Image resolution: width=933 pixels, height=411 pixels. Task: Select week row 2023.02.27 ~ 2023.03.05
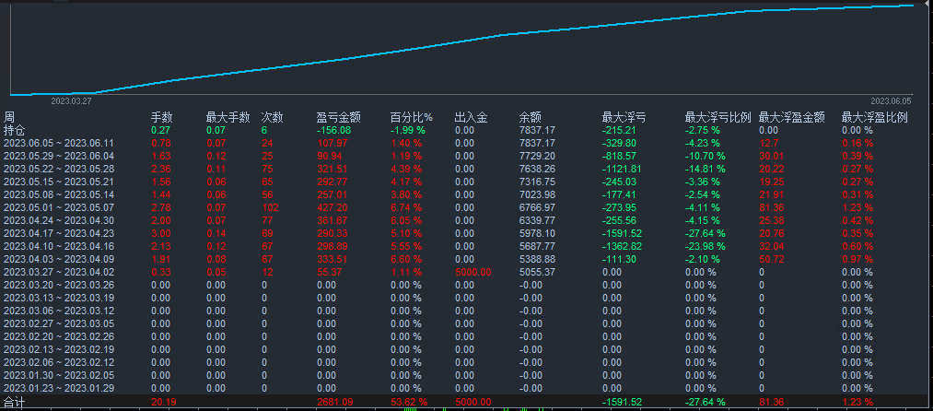(58, 323)
